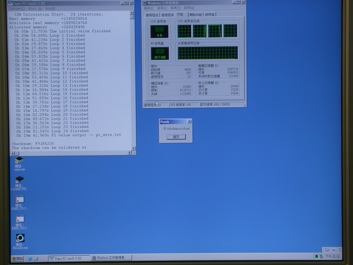This screenshot has height=265, width=353.
Task: Click the Task Manager title bar icon
Action: [x=145, y=3]
